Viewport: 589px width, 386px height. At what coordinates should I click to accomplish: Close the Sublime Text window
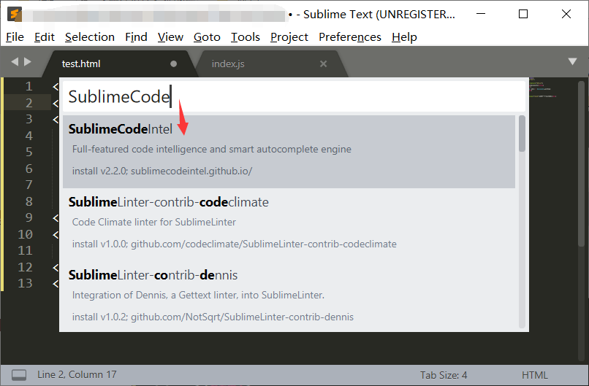(566, 15)
